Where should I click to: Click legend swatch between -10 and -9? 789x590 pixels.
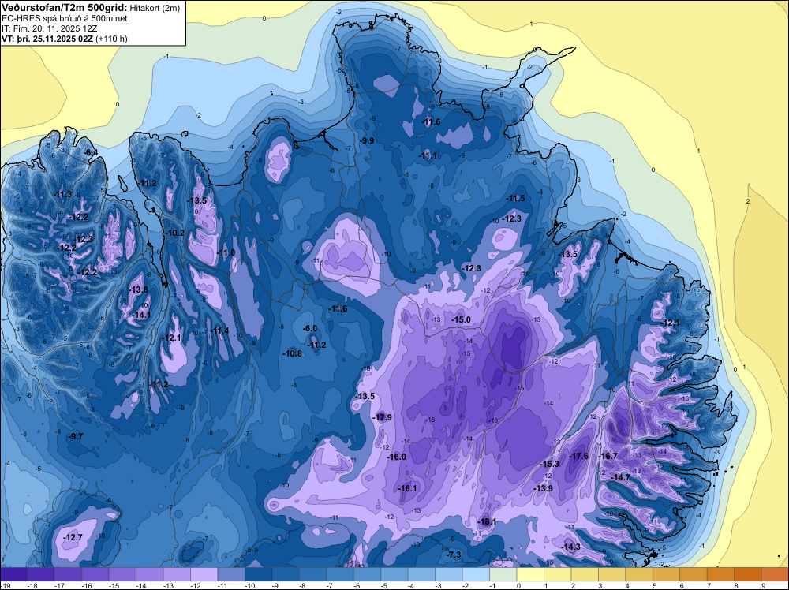[x=258, y=574]
